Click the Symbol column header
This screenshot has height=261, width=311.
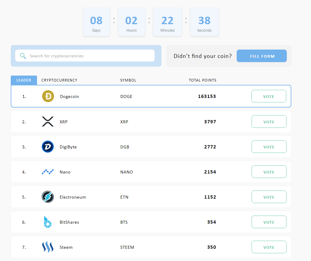(x=128, y=80)
